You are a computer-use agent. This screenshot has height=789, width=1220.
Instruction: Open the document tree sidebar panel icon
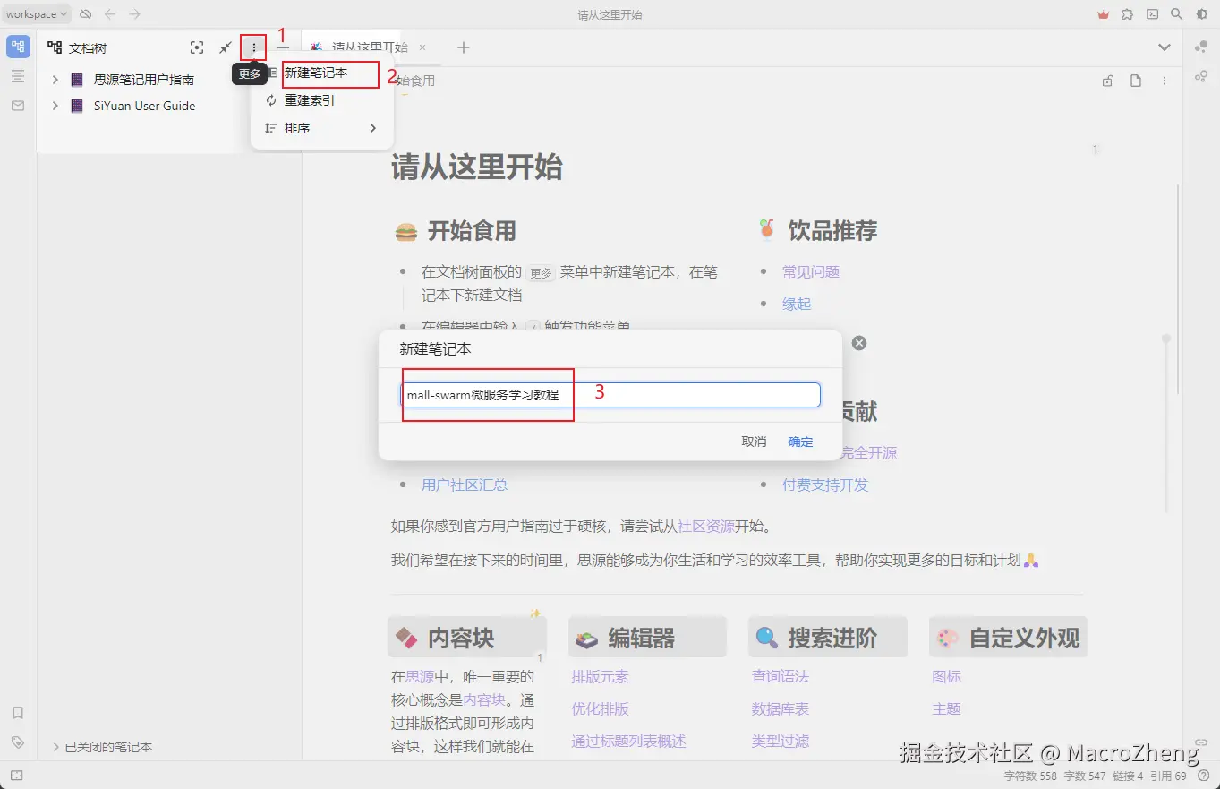pos(18,47)
